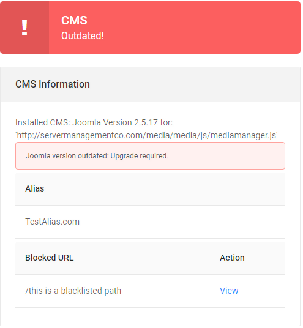Select the CMS Information panel header

pos(150,84)
